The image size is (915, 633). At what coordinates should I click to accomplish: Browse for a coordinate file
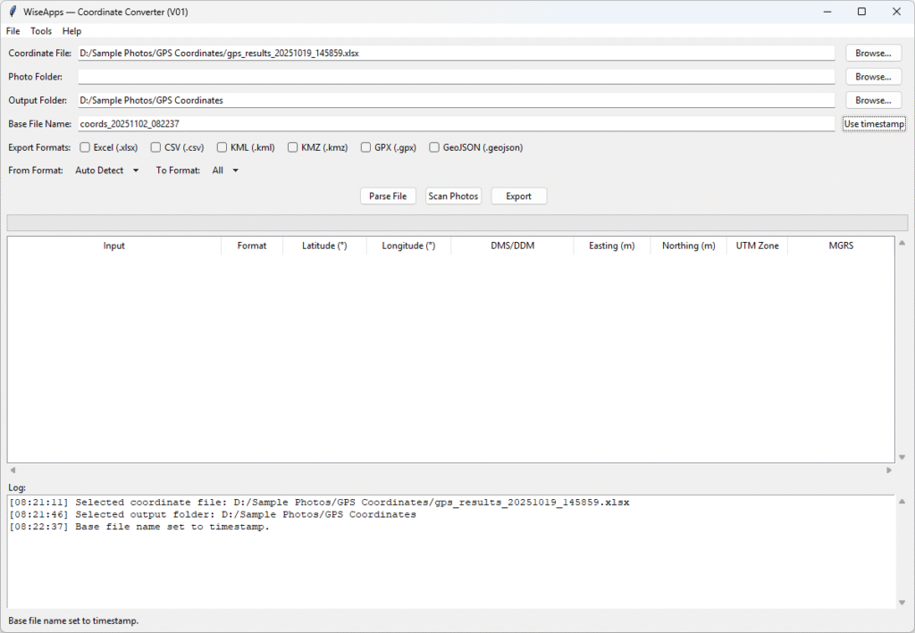(x=873, y=53)
